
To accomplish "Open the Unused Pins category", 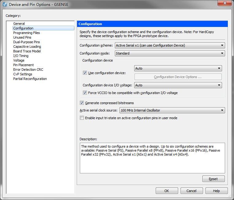I will (x=22, y=37).
